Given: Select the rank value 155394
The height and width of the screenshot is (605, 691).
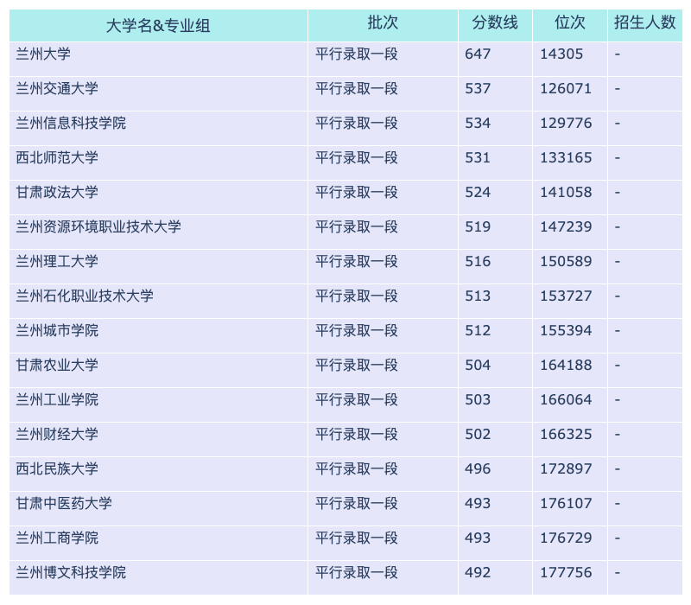Looking at the screenshot, I should click(x=566, y=331).
